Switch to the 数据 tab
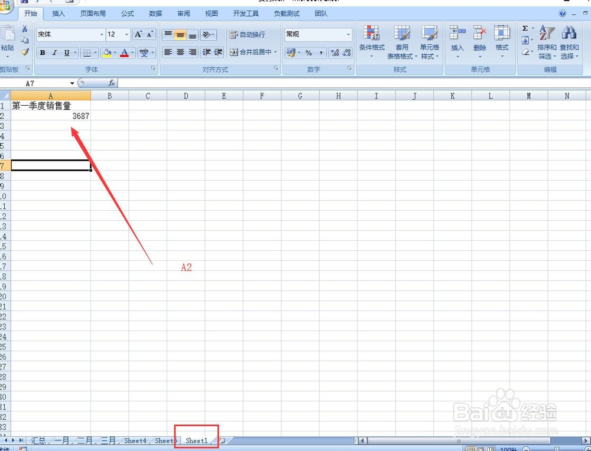Viewport: 591px width, 451px height. coord(155,14)
